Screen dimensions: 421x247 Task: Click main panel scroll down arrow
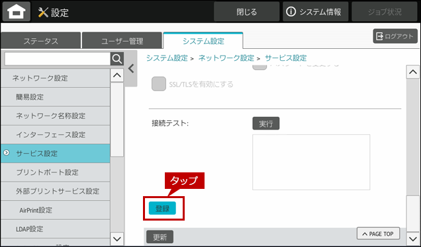(413, 238)
